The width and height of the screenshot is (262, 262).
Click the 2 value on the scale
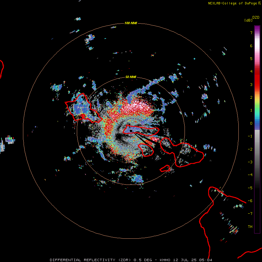pyautogui.click(x=251, y=98)
